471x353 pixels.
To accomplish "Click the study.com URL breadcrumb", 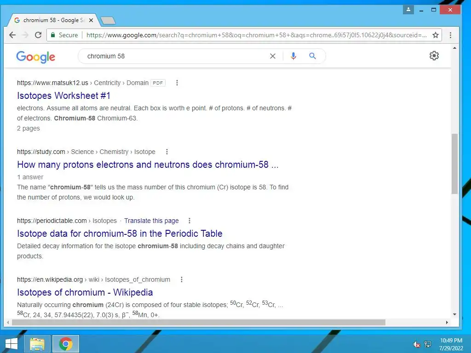I will tap(86, 152).
